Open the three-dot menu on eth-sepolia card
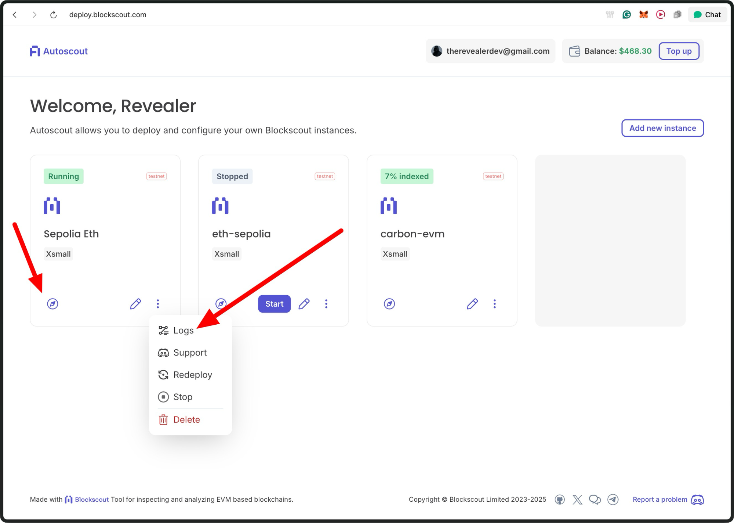The height and width of the screenshot is (523, 734). (x=326, y=304)
